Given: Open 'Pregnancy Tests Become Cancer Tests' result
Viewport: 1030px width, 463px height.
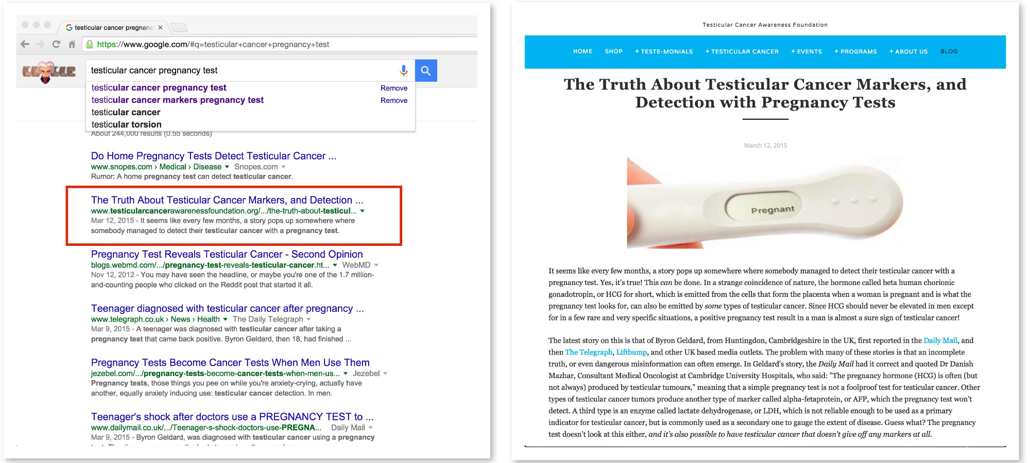Looking at the screenshot, I should 230,363.
